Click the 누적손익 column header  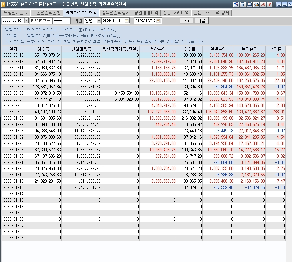coord(250,49)
